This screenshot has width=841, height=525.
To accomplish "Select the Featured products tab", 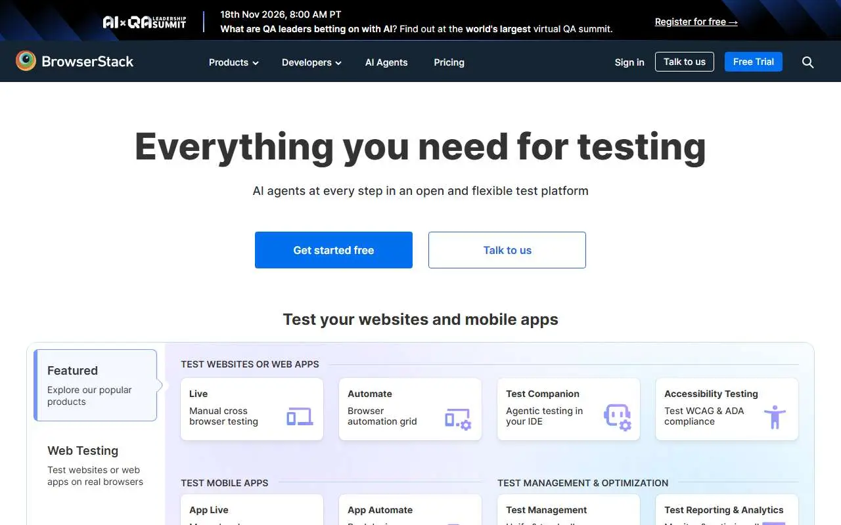I will [95, 385].
